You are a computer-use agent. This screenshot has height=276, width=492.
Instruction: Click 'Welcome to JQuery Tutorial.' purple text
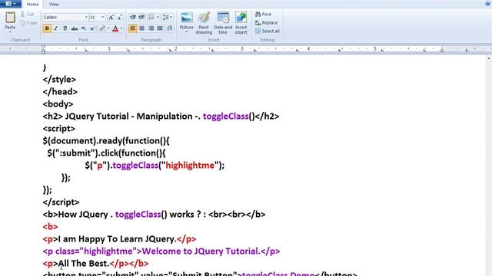coord(201,251)
